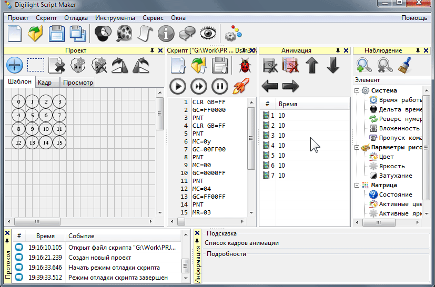The image size is (435, 287).
Task: Collapse the Параметры рисования tree node
Action: pos(357,148)
